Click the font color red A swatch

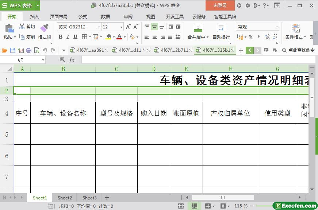pos(119,36)
